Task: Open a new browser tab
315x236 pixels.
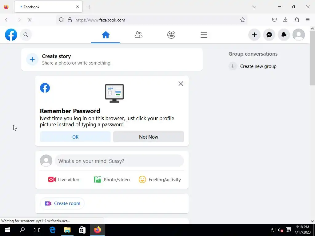Action: (89, 7)
